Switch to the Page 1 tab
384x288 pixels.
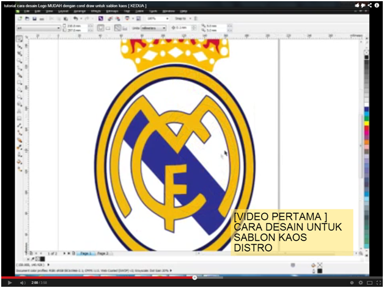tap(85, 253)
